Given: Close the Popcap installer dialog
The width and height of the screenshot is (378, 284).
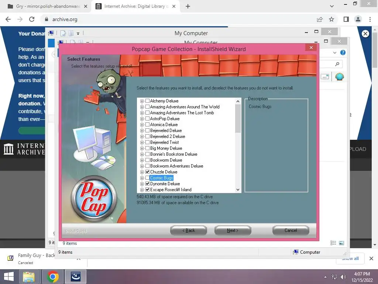Looking at the screenshot, I should click(x=311, y=48).
